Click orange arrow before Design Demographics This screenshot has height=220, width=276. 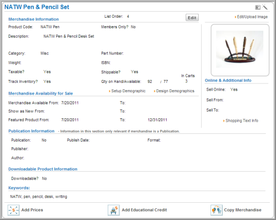tap(154, 91)
